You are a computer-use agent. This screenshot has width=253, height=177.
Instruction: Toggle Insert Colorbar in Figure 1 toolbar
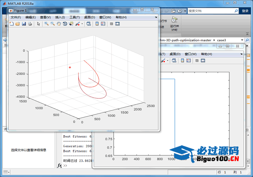97,24
